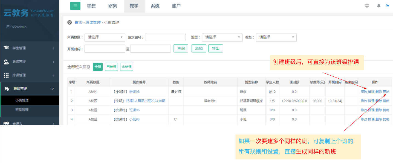Open the 教务 dropdown

(x=276, y=37)
